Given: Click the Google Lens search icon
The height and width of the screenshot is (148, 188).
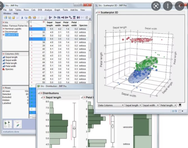Looking at the screenshot, I should 156,6.
